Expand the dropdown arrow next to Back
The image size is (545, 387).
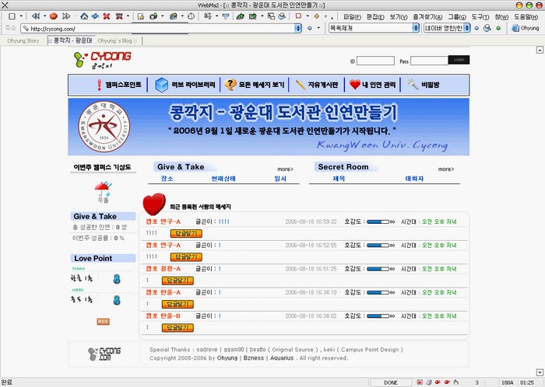click(x=44, y=16)
